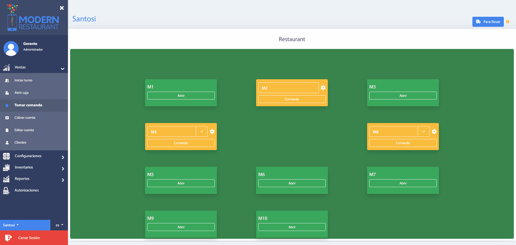Confirm table M4 name with checkmark

tap(202, 131)
